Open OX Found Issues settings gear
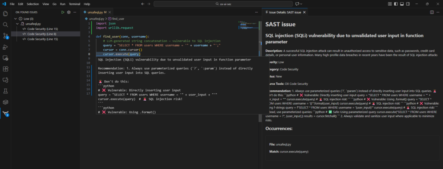The height and width of the screenshot is (169, 443). 69,12
